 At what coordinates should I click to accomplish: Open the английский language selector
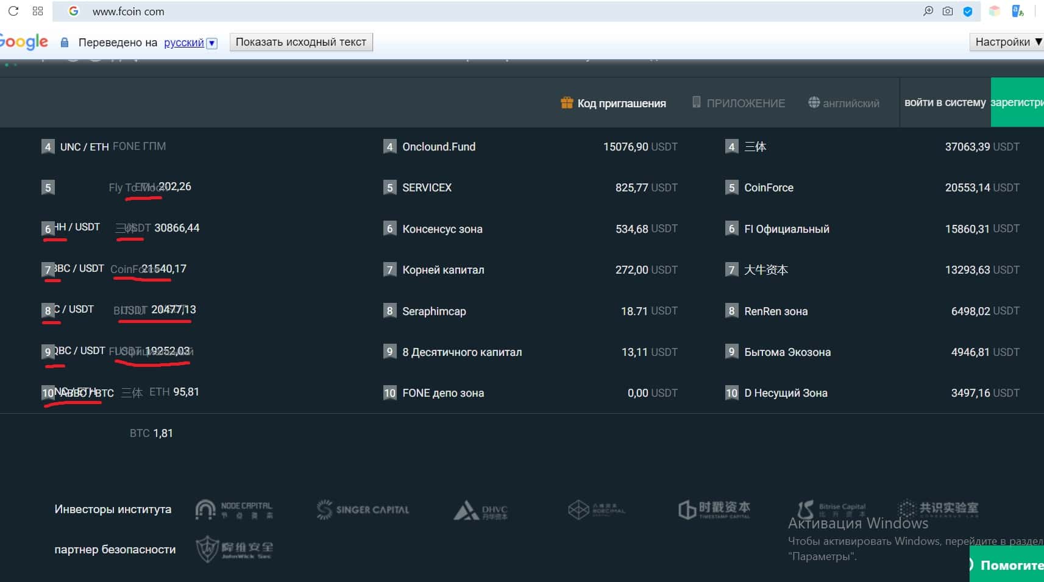844,103
